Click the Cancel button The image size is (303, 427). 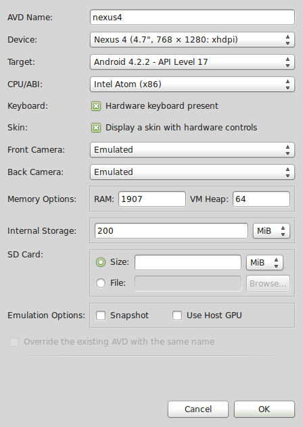[198, 409]
